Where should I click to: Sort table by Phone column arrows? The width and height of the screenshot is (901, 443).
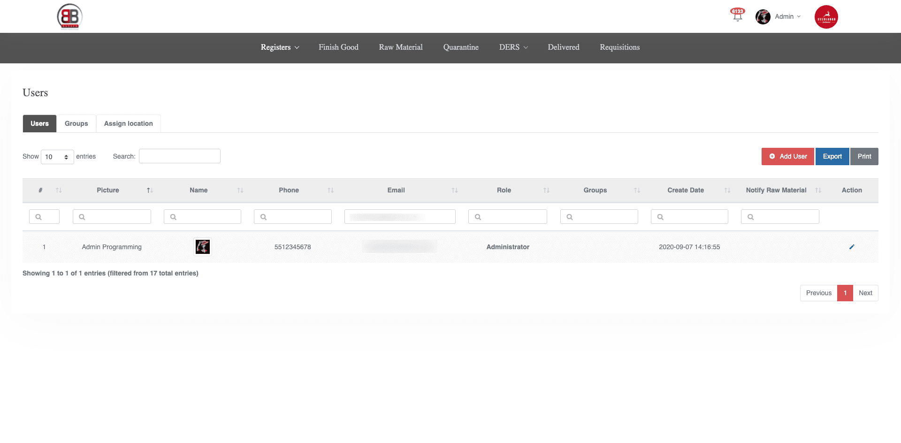click(x=330, y=190)
